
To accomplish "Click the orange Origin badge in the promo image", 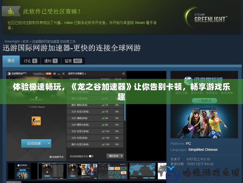I will [x=217, y=120].
